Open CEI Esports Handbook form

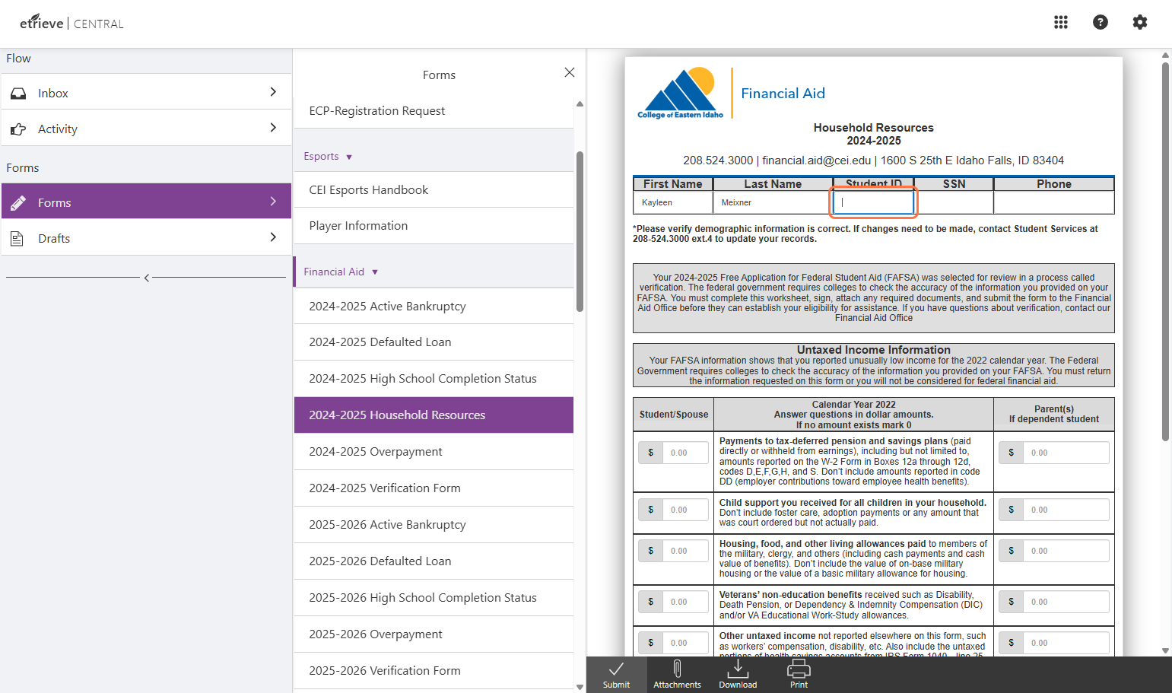click(434, 190)
